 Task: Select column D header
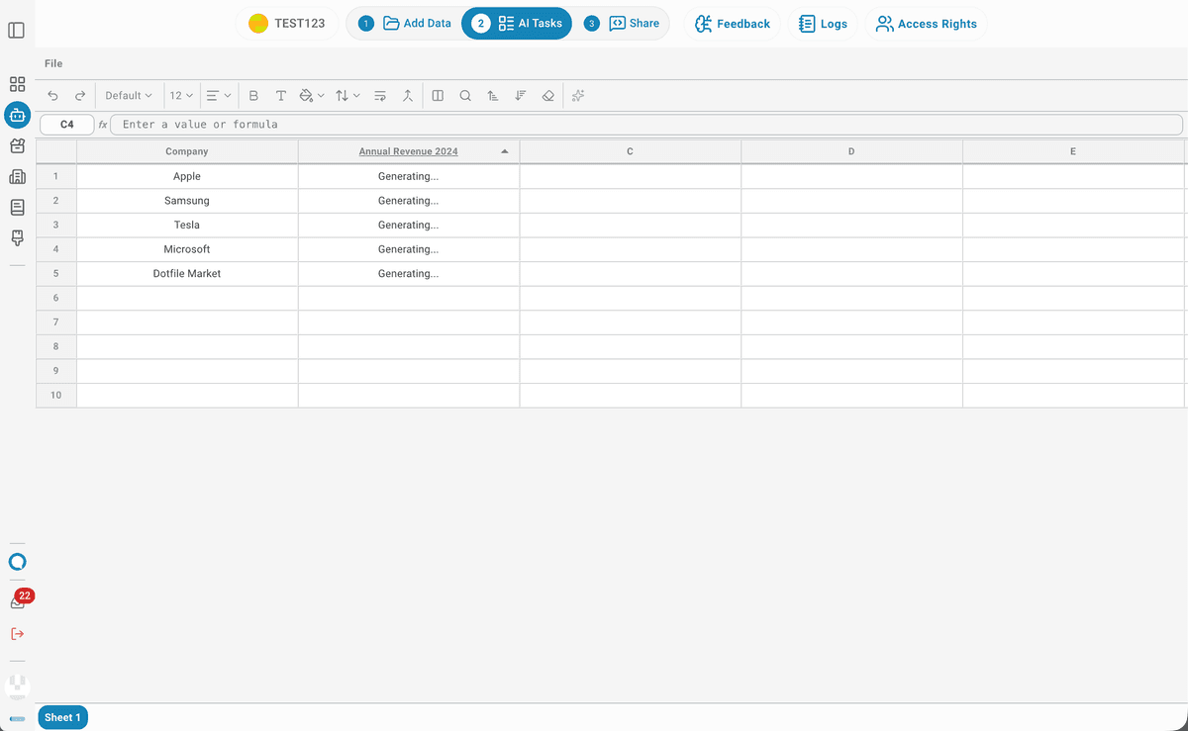[851, 151]
